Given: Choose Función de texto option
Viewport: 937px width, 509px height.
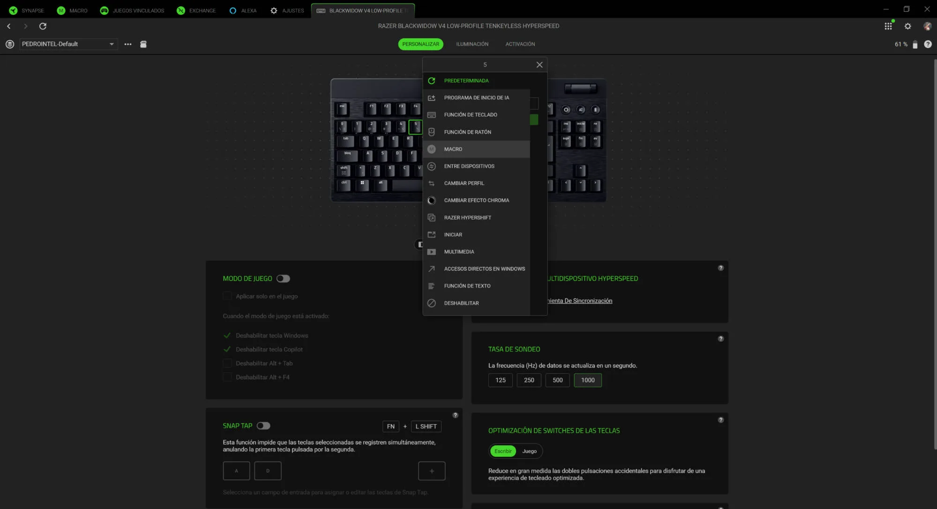Looking at the screenshot, I should pos(476,286).
